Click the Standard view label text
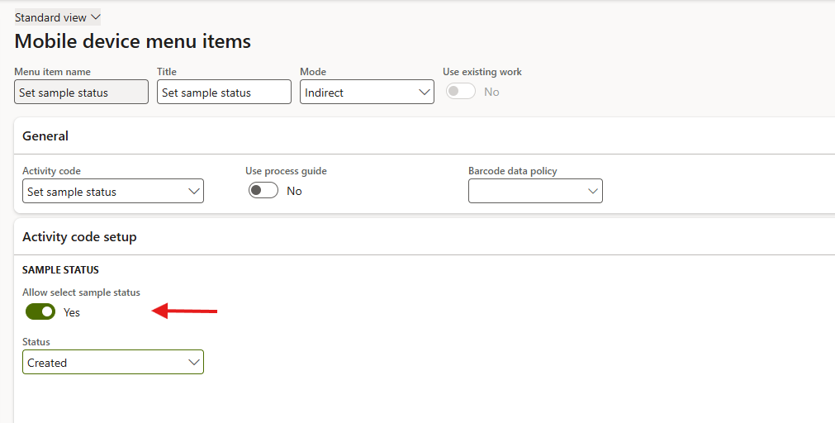 coord(50,17)
